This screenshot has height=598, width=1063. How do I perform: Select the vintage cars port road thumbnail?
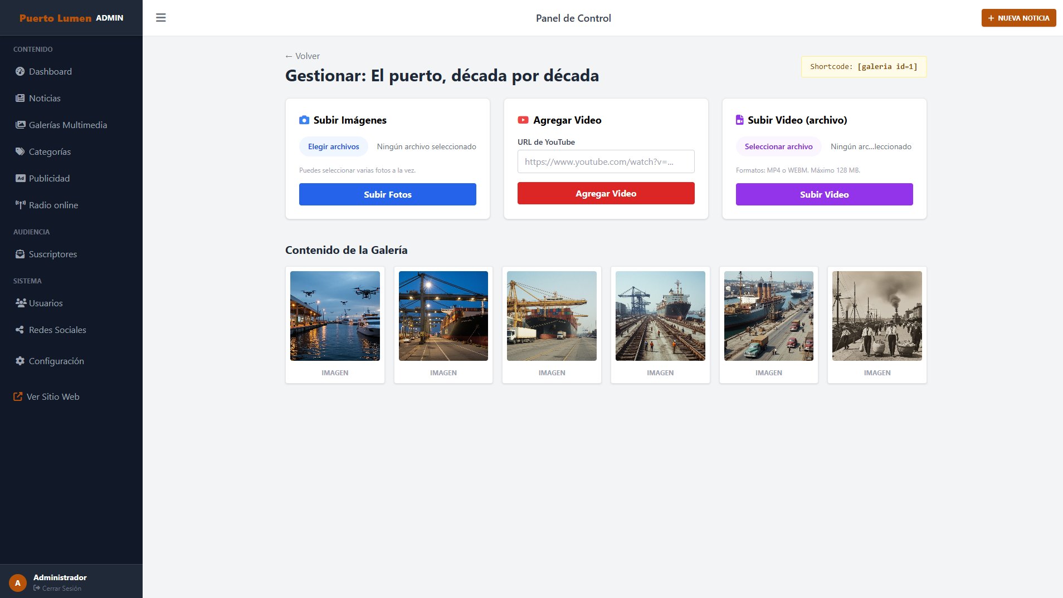tap(769, 316)
